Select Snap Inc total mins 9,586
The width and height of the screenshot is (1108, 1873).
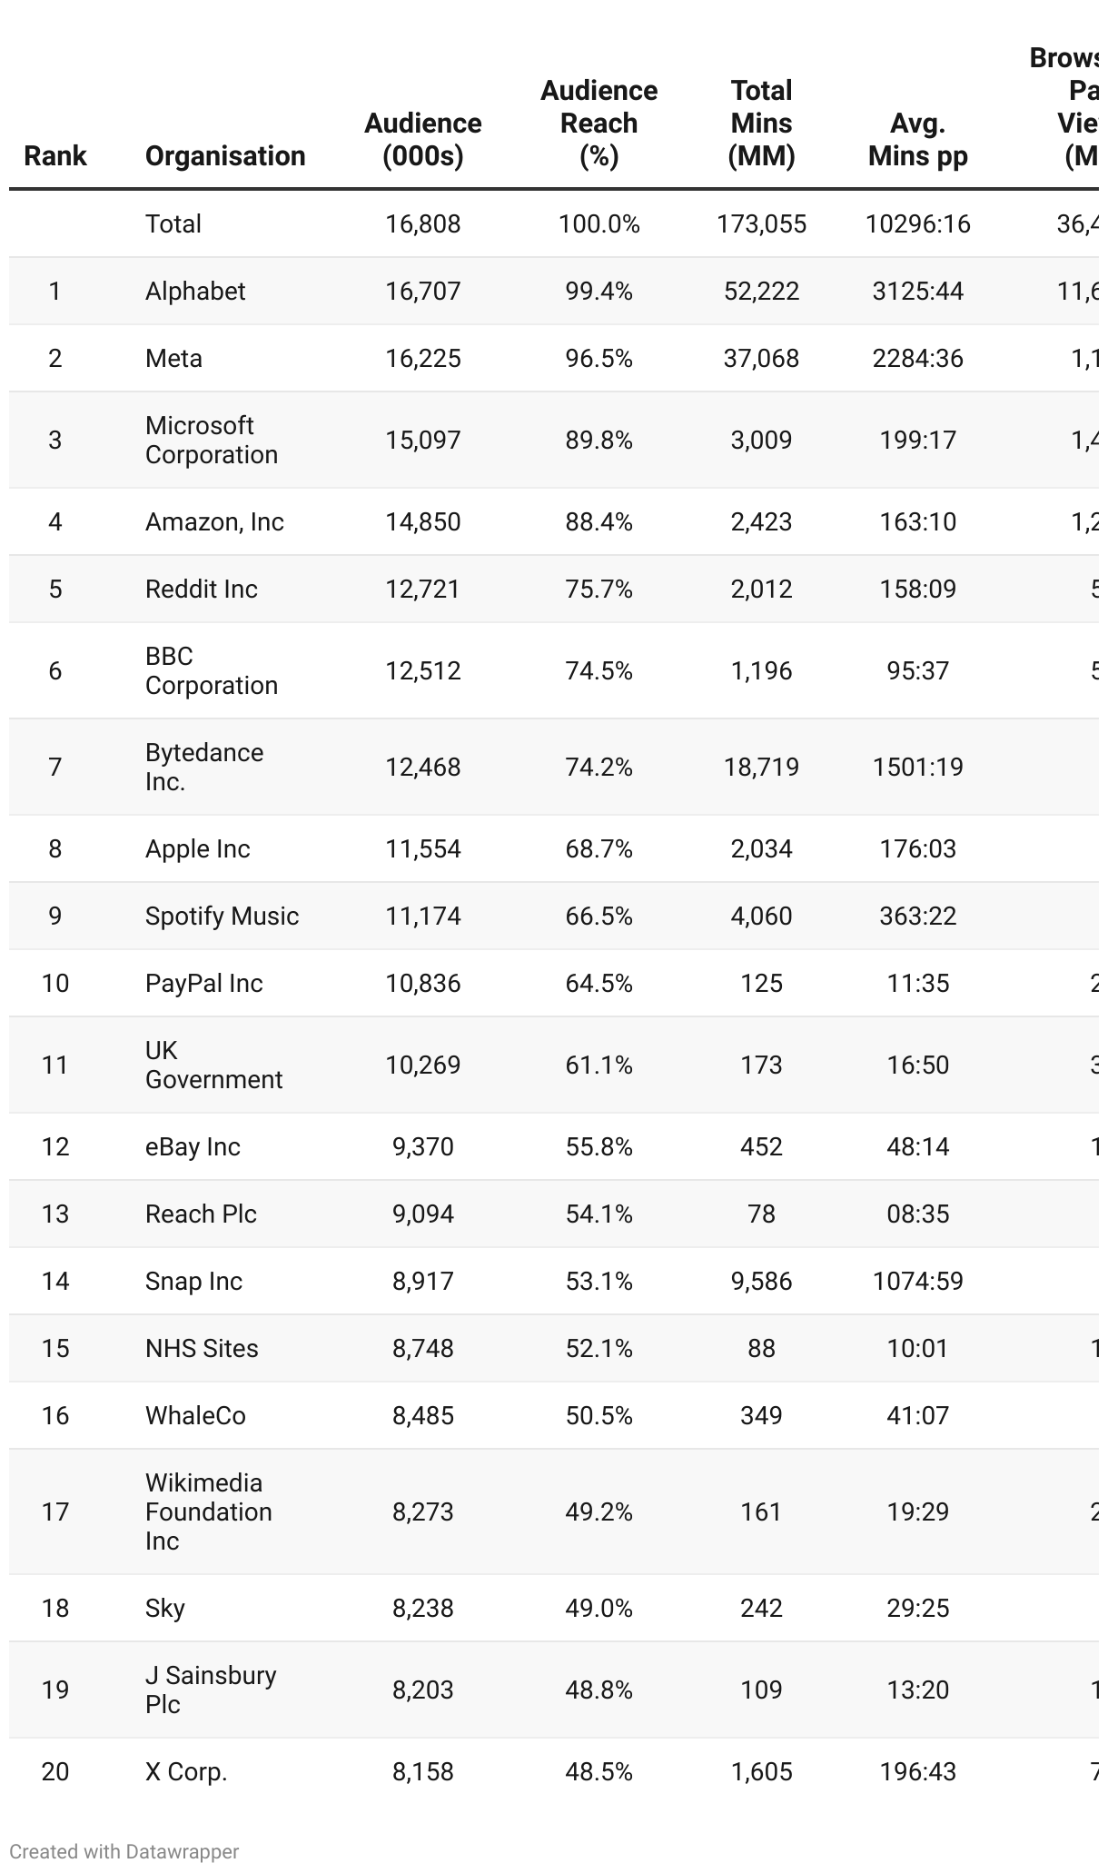761,1281
